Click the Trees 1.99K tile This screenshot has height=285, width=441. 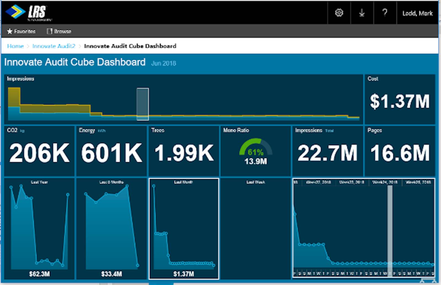[x=184, y=151]
